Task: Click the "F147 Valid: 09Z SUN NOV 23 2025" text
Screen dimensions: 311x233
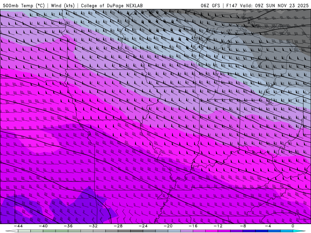Action: click(x=267, y=6)
